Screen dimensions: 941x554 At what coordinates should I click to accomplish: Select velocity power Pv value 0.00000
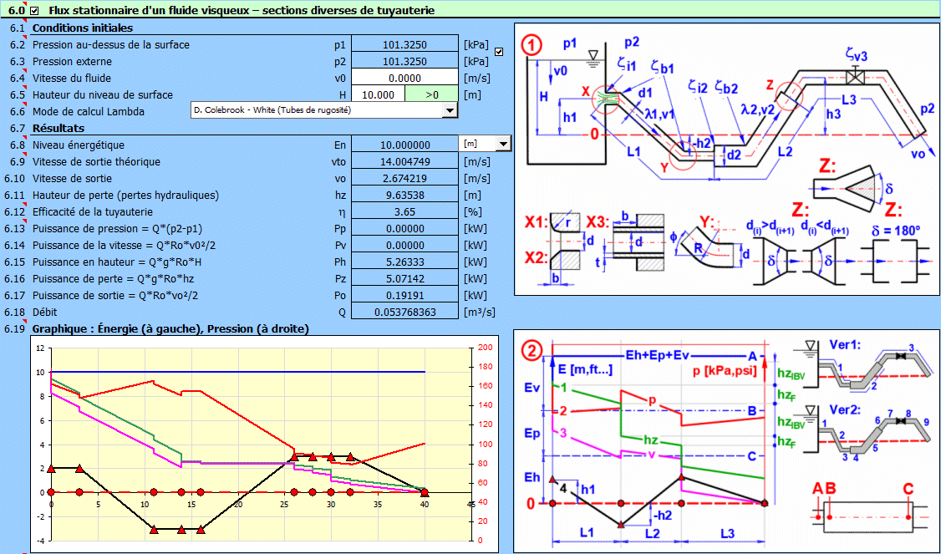405,245
